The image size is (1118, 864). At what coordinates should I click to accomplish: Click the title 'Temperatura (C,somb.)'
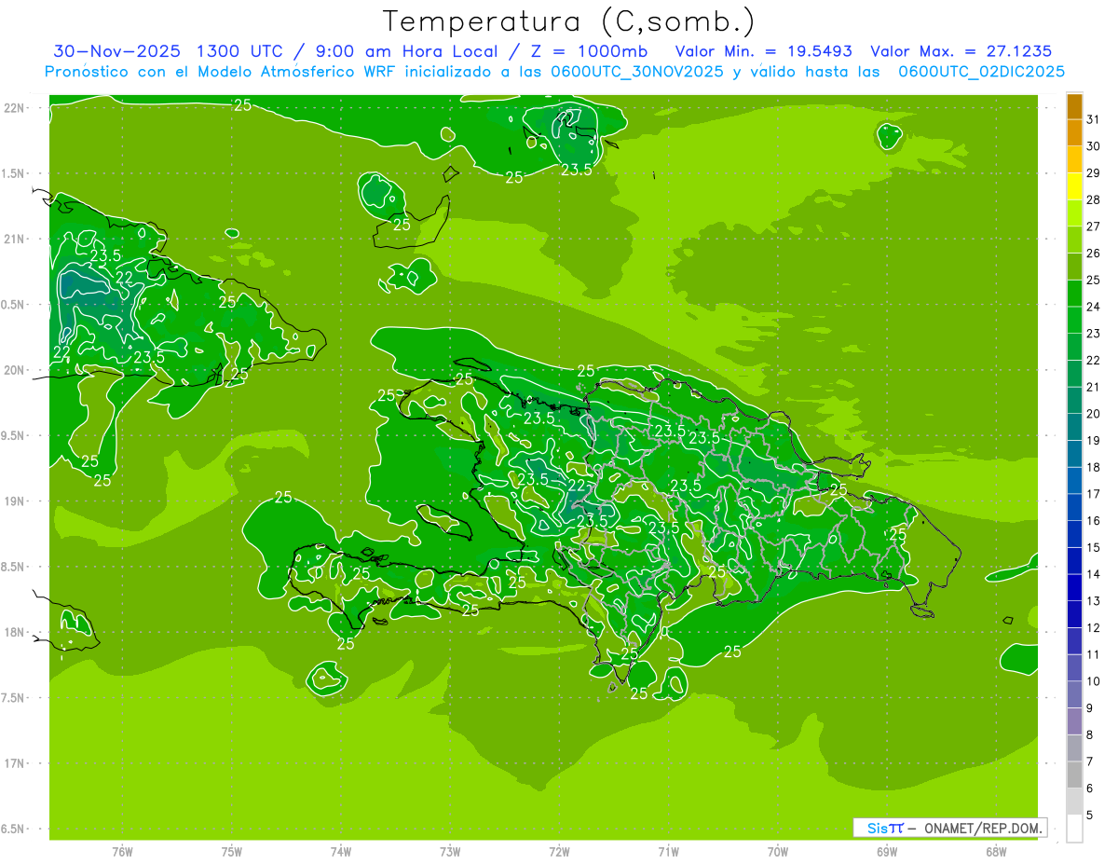coord(569,21)
